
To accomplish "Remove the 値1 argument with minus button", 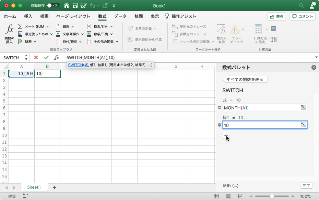I will coord(220,125).
